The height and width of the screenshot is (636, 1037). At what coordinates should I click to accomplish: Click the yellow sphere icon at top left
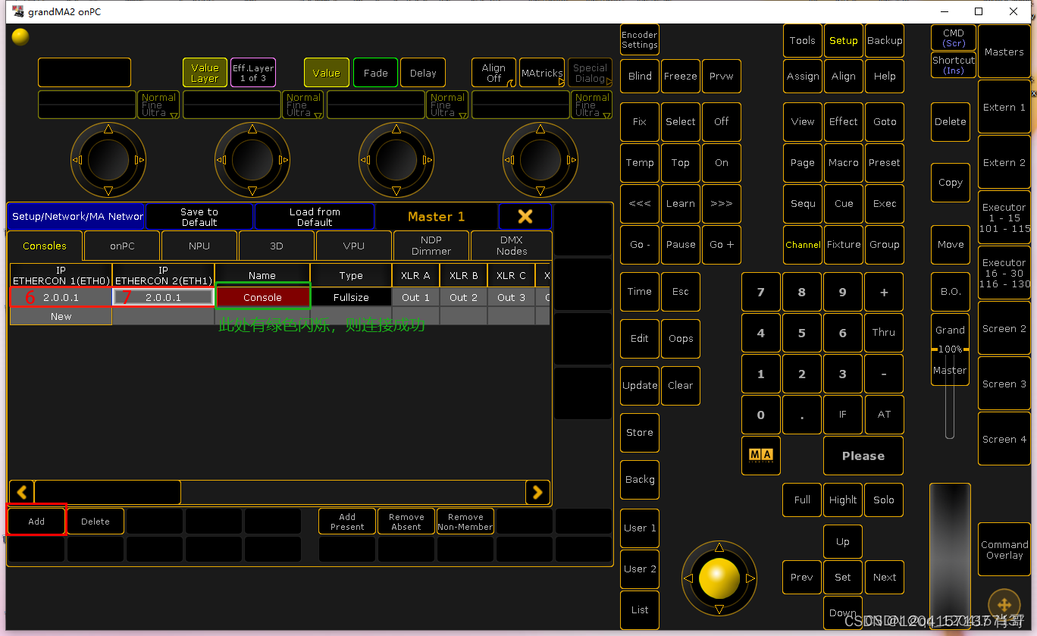[20, 36]
